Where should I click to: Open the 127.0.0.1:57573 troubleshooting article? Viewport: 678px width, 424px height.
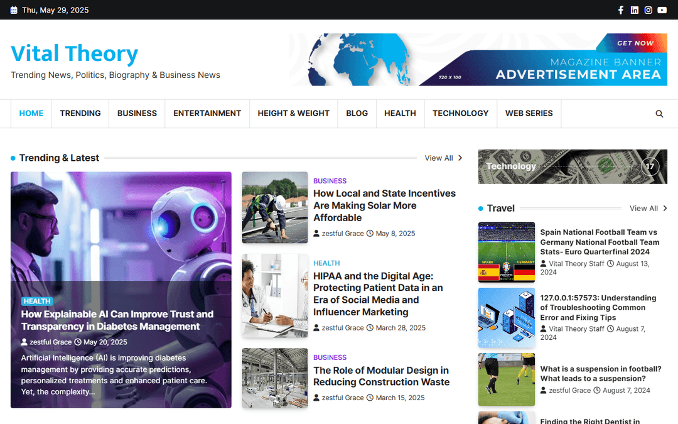pos(598,308)
